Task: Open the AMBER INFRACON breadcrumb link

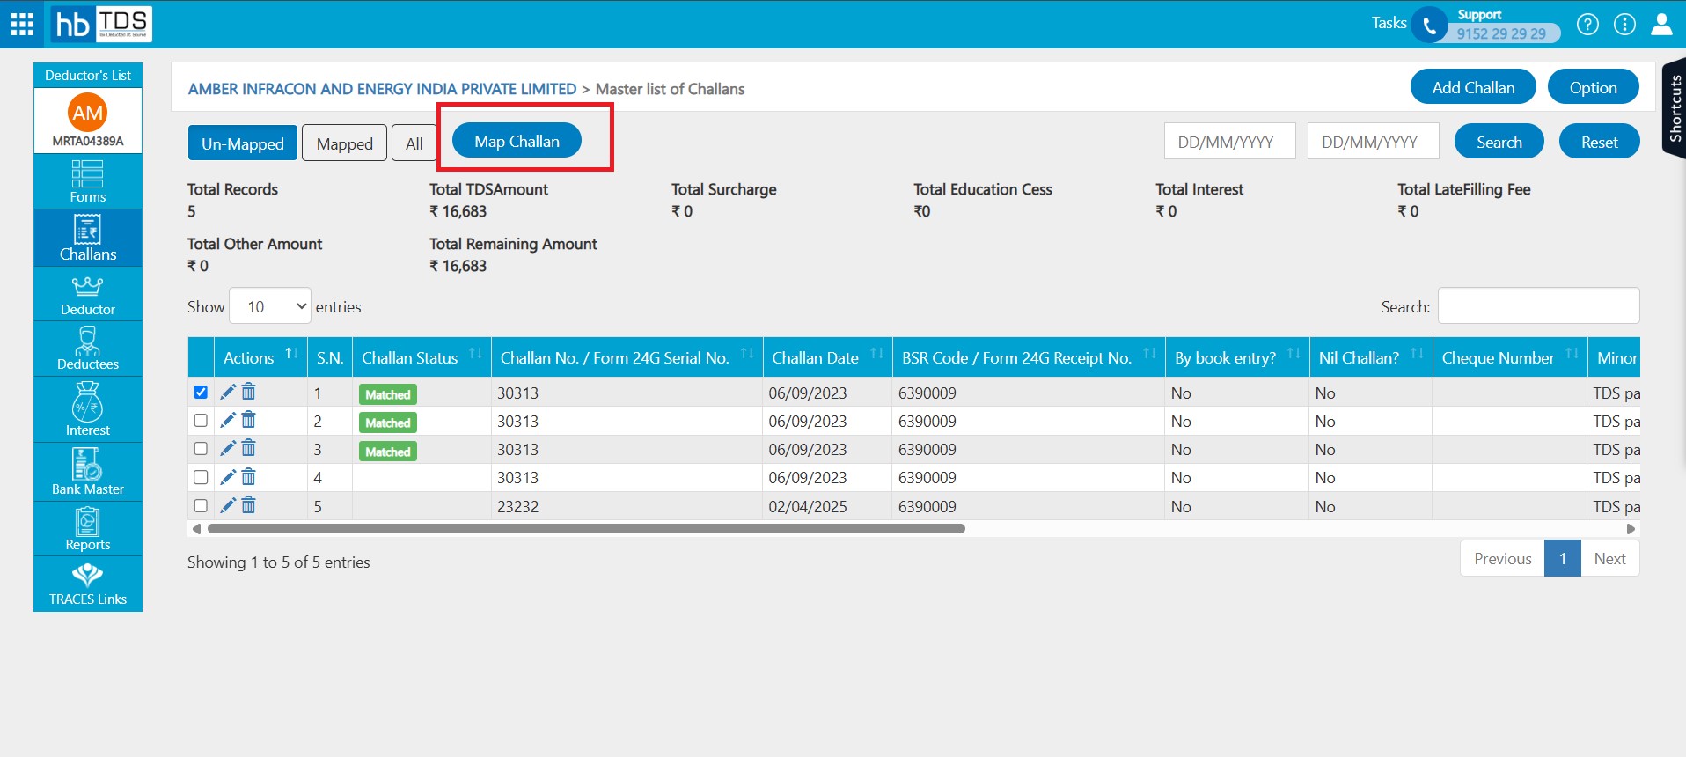Action: tap(382, 89)
